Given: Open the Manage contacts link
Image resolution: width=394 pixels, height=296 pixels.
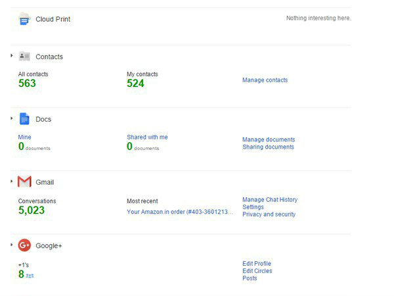Looking at the screenshot, I should coord(265,80).
